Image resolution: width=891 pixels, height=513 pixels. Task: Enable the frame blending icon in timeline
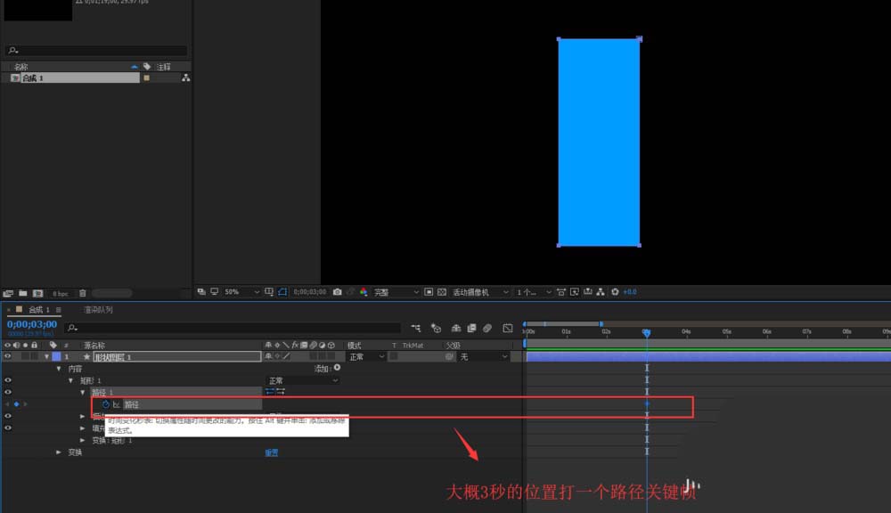click(x=471, y=328)
